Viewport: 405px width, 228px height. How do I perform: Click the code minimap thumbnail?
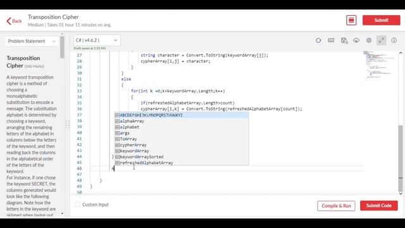(379, 65)
